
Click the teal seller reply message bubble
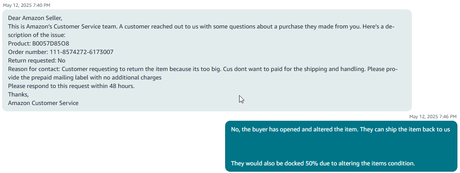(x=341, y=146)
